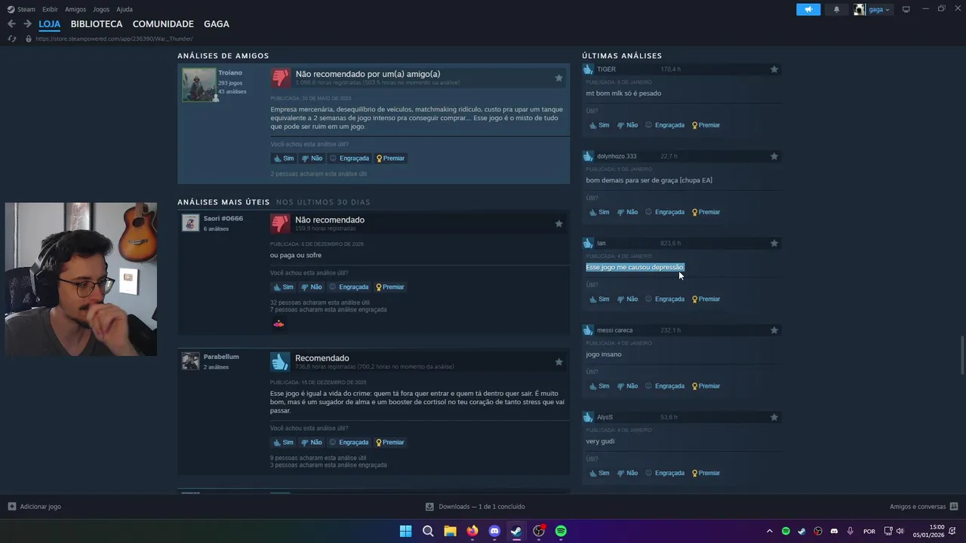Open Parabellum's profile link
Viewport: 966px width, 543px height.
click(221, 357)
